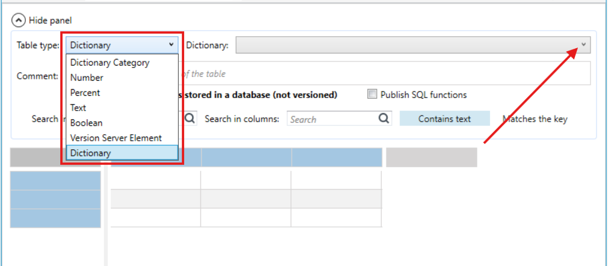
Task: Open the Table type combo box
Action: (x=122, y=45)
